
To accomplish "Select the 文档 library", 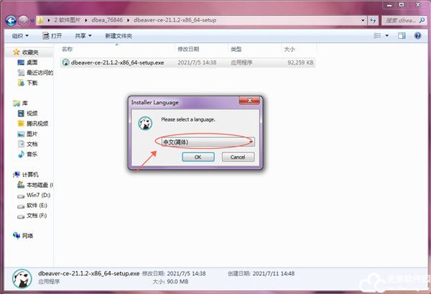I will [28, 144].
